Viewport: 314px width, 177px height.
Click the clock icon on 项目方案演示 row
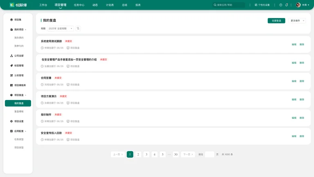[x=42, y=103]
